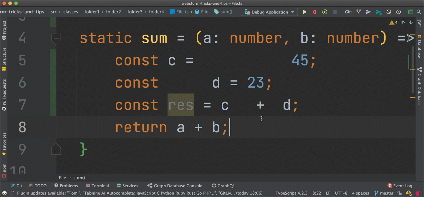Open the TODO tool window tab
Screen dimensions: 424x197
pos(38,186)
